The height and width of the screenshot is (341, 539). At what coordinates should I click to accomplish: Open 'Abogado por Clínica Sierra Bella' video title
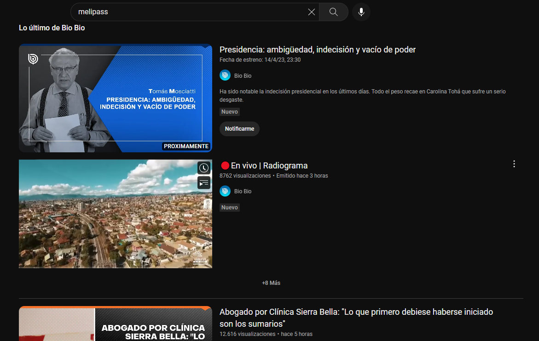[356, 318]
